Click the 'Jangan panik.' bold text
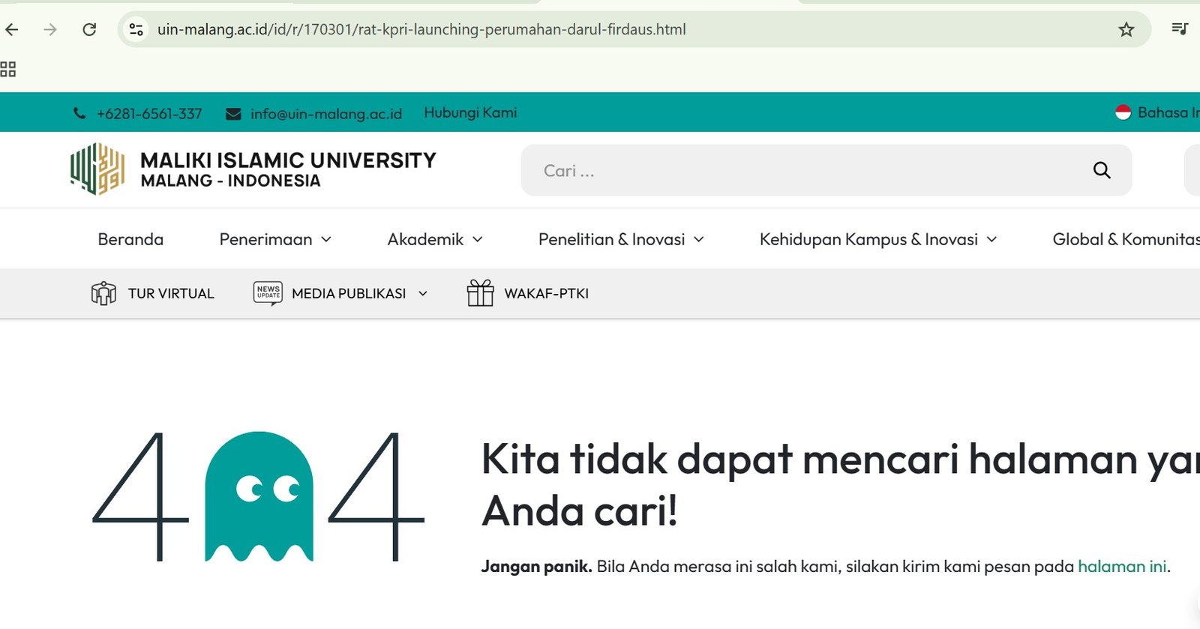 536,566
